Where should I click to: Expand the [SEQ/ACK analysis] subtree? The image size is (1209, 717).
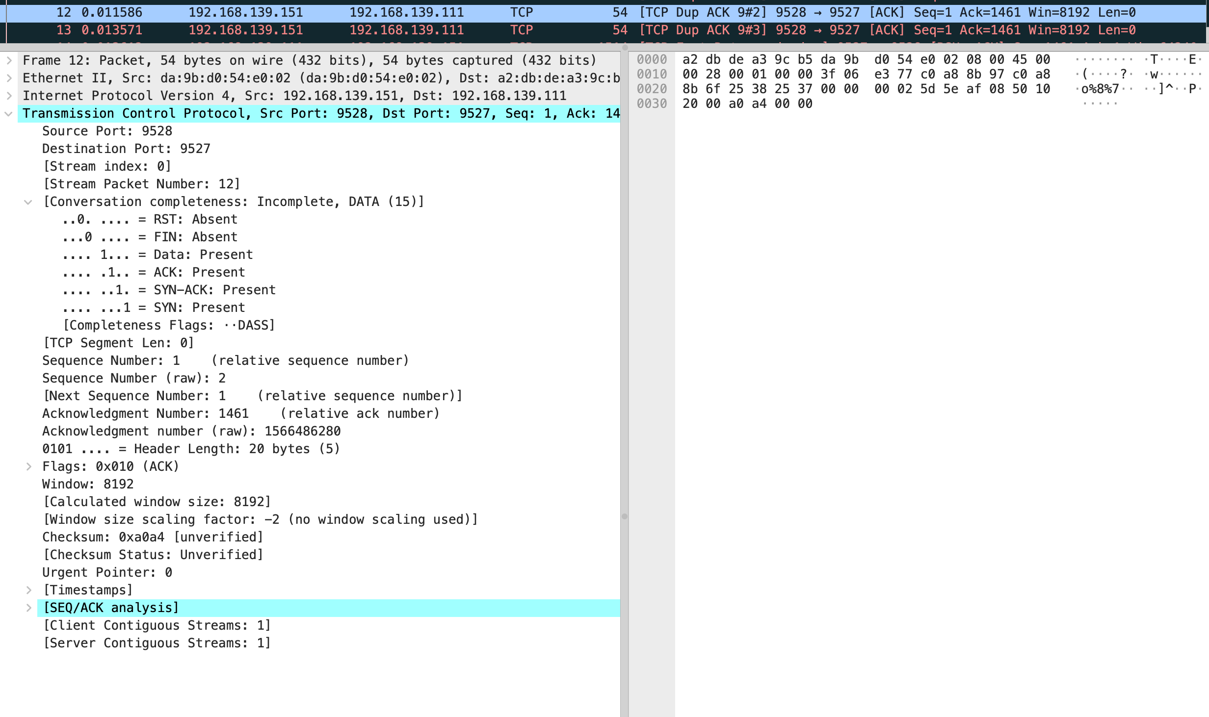28,608
